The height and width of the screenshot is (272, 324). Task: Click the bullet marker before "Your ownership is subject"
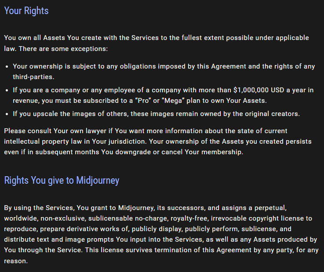tap(7, 67)
